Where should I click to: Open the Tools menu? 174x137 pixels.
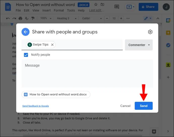(x=71, y=10)
